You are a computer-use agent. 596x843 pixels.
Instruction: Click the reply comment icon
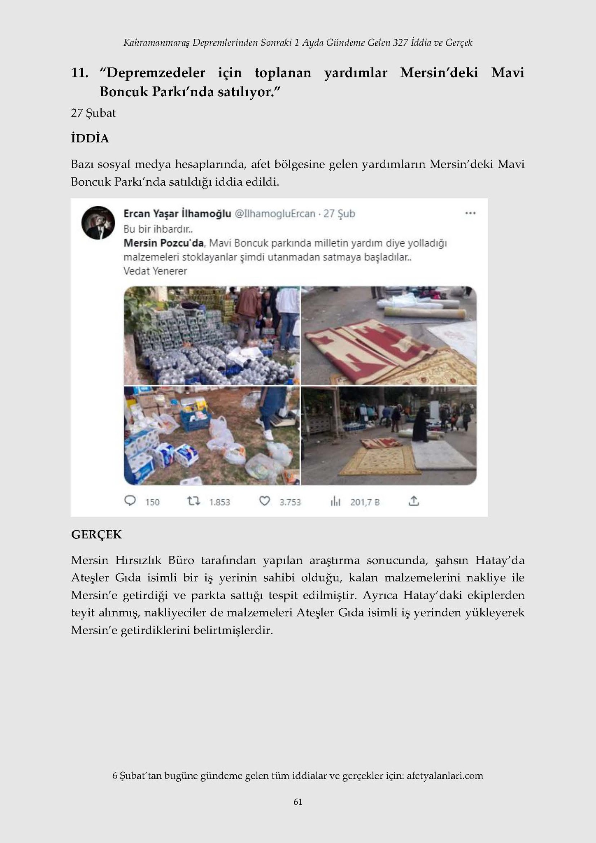coord(130,501)
